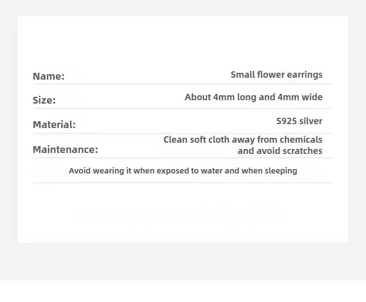Click the S925 silver value

(299, 121)
